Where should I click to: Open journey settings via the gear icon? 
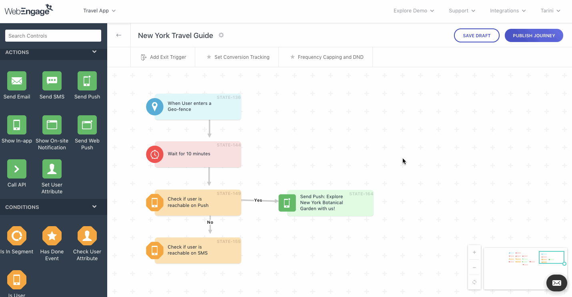tap(221, 35)
